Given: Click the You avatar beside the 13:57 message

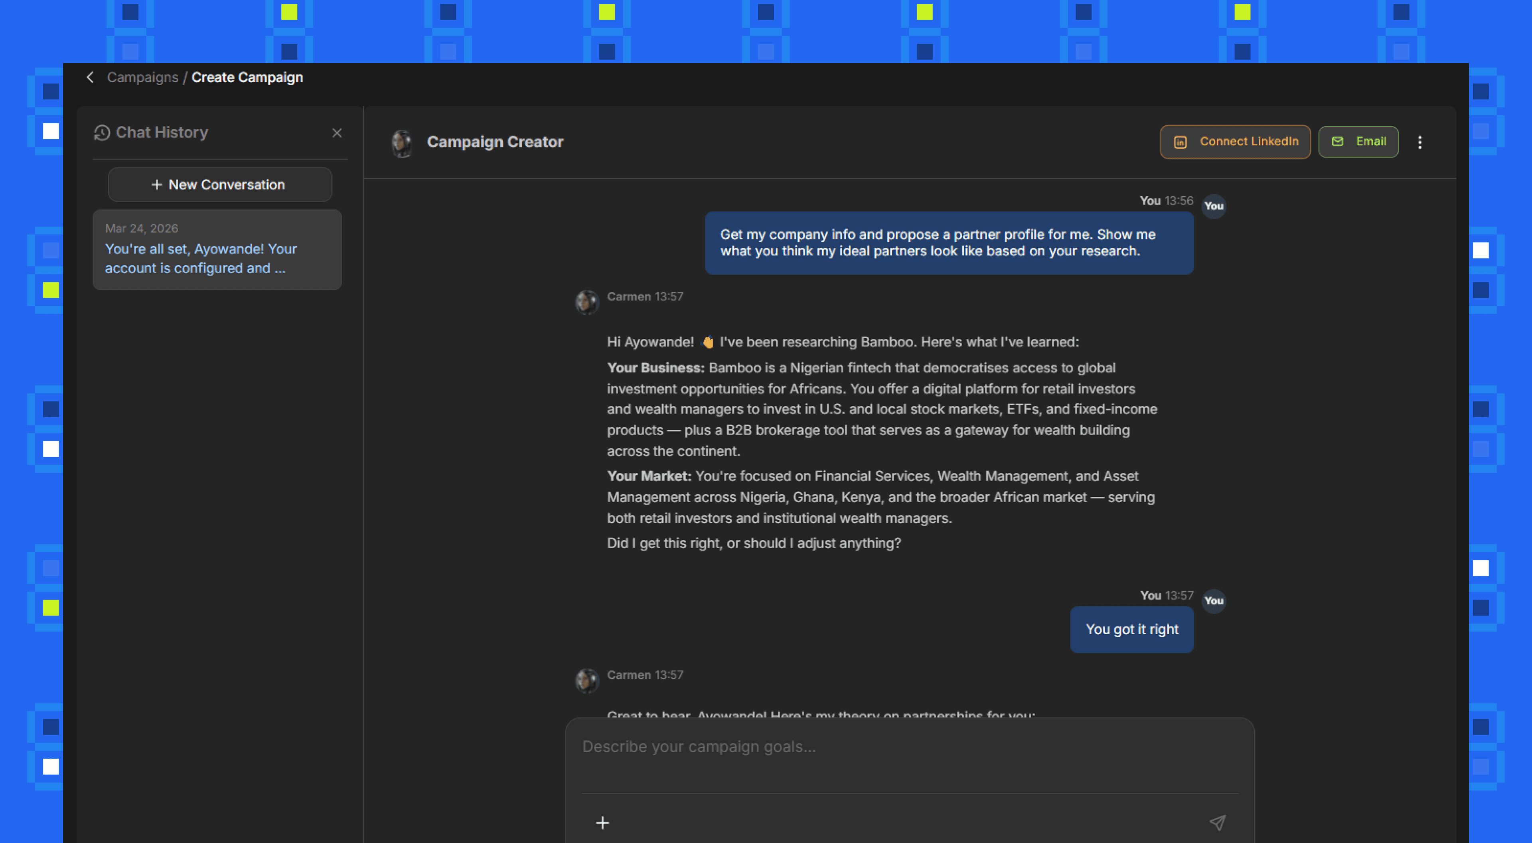Looking at the screenshot, I should [1213, 601].
